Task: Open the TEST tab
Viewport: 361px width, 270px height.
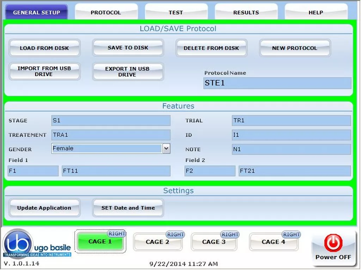Action: click(x=176, y=12)
